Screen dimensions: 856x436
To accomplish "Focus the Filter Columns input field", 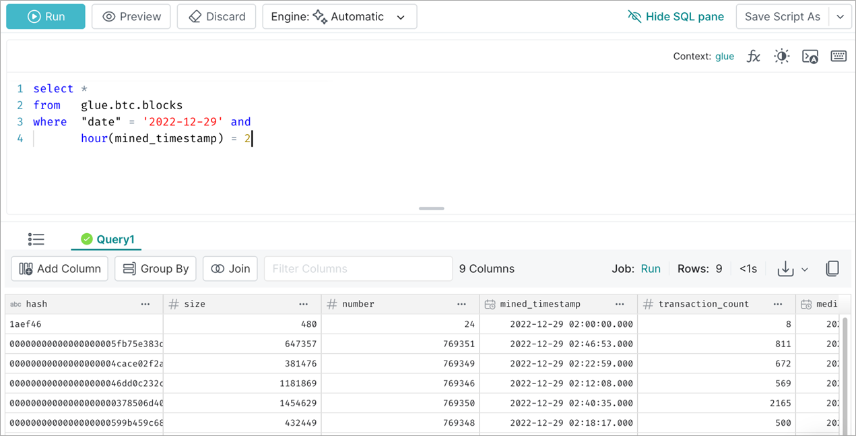I will pos(358,268).
